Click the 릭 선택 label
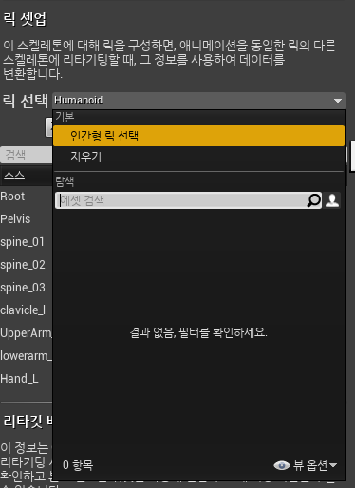This screenshot has width=355, height=488. pyautogui.click(x=26, y=101)
